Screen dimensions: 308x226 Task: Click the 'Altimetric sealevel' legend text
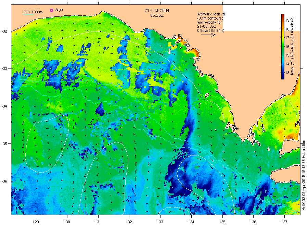tap(211, 14)
